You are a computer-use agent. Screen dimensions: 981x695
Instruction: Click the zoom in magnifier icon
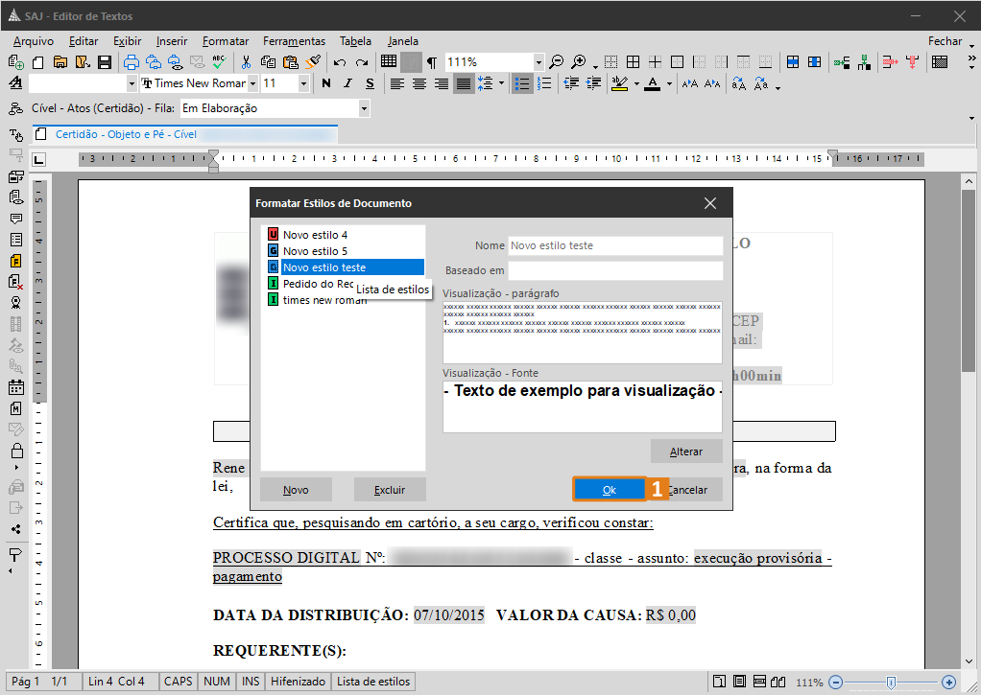(x=579, y=62)
